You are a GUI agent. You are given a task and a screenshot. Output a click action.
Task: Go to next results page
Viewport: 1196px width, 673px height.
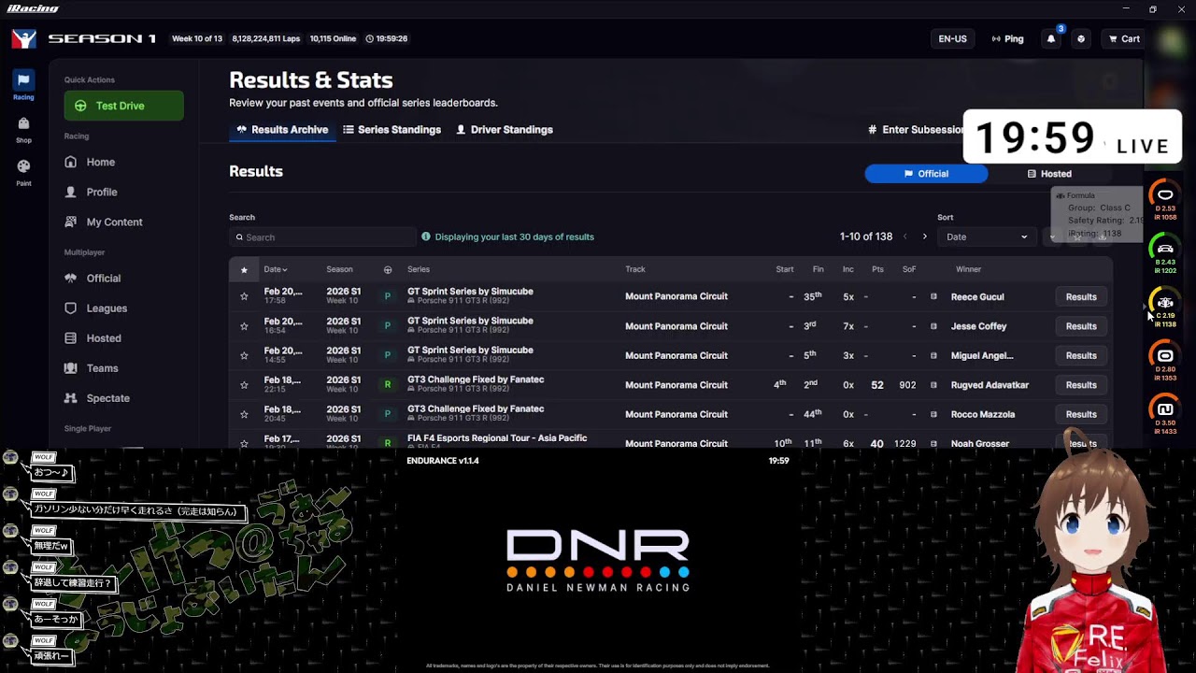[925, 236]
